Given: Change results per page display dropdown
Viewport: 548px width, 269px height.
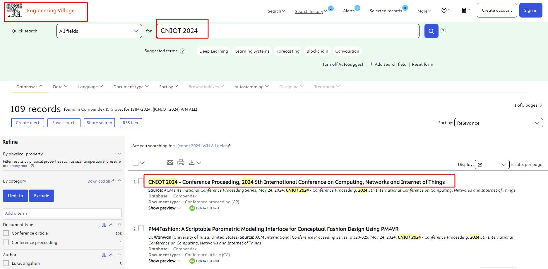Looking at the screenshot, I should 492,165.
